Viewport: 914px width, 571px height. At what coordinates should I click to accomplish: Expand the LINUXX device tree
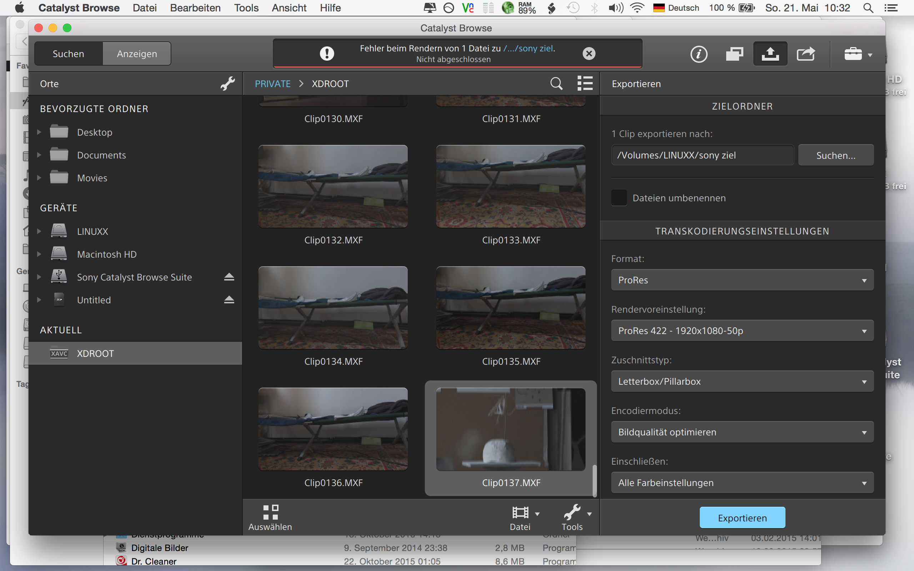39,231
